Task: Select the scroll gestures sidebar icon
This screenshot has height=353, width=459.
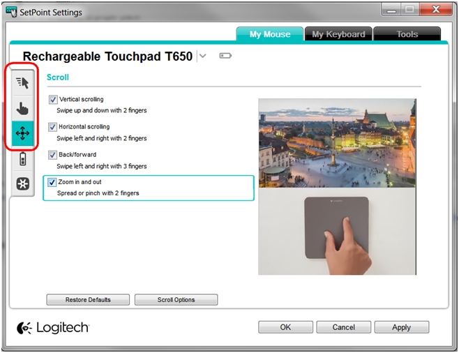Action: pos(22,133)
